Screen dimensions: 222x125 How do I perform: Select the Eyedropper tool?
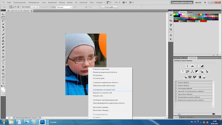click(x=3, y=30)
